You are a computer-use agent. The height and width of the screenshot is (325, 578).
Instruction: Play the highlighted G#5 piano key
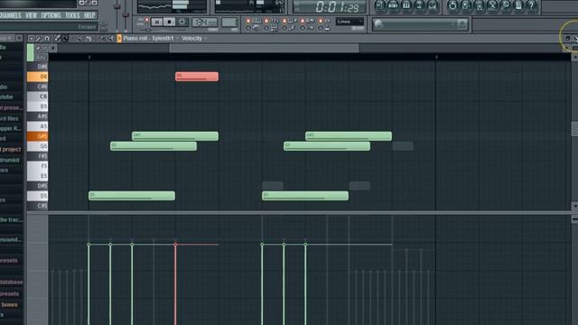(x=38, y=136)
